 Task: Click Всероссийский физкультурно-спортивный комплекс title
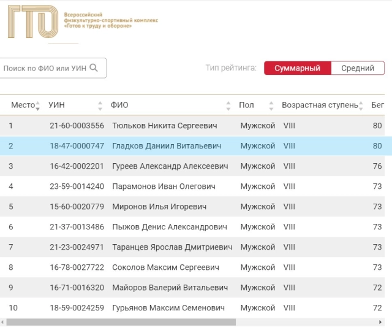pyautogui.click(x=111, y=20)
